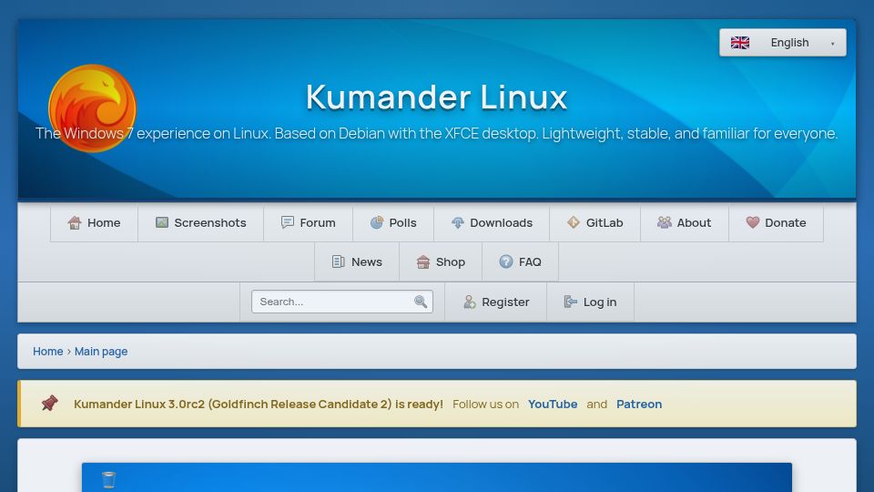The height and width of the screenshot is (492, 874).
Task: Follow the Home breadcrumb link
Action: [x=48, y=352]
